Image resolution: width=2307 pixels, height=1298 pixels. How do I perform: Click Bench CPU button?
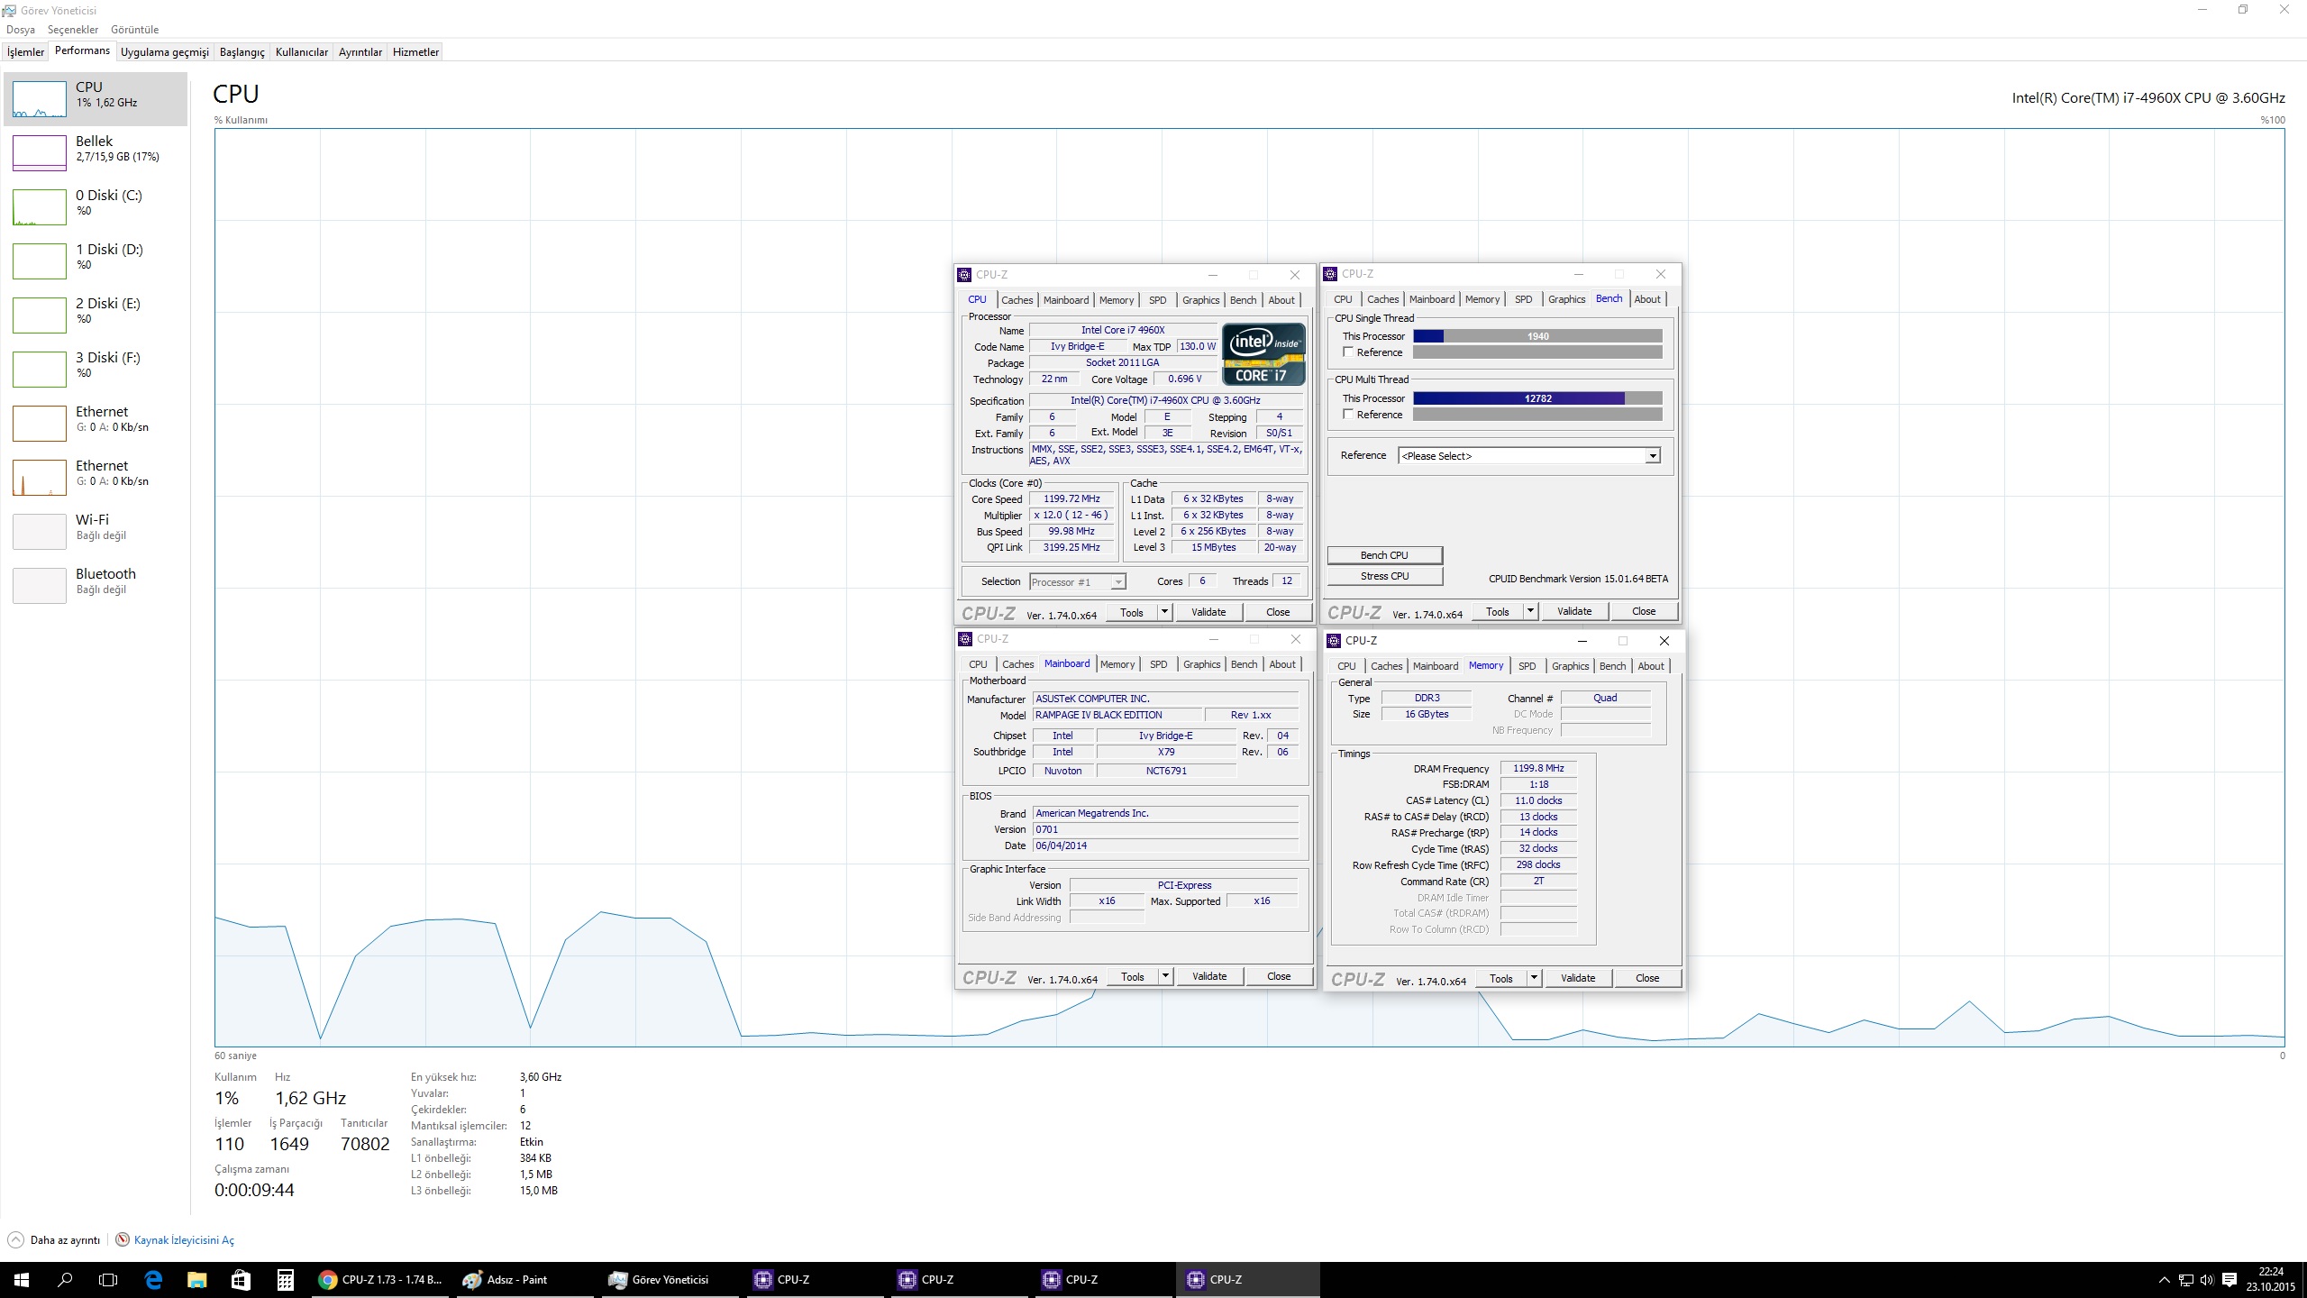1384,555
